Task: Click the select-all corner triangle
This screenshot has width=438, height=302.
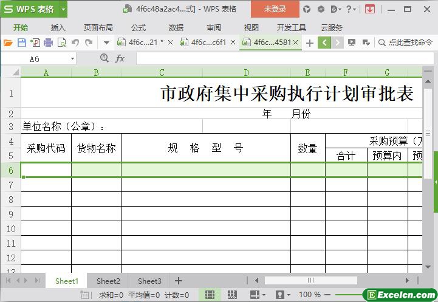Action: click(15, 72)
